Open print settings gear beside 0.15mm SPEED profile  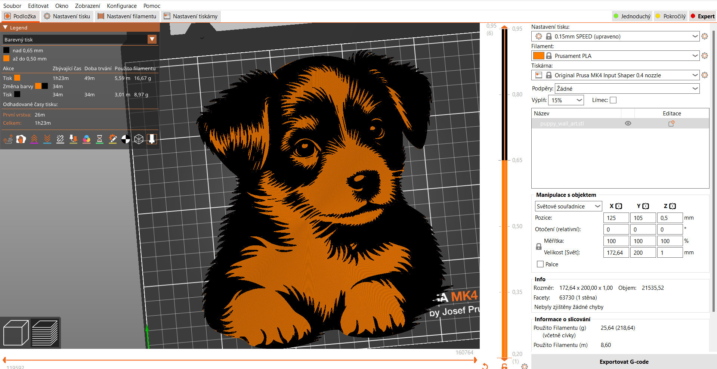coord(705,36)
